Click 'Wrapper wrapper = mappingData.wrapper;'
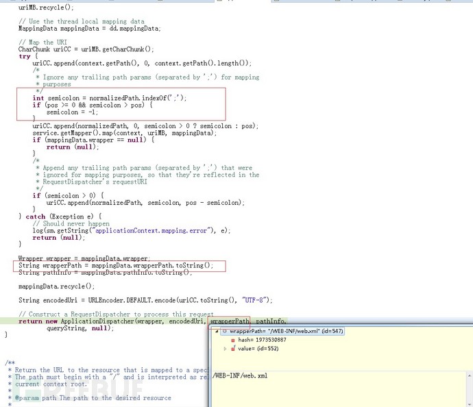The height and width of the screenshot is (407, 473). pos(84,259)
